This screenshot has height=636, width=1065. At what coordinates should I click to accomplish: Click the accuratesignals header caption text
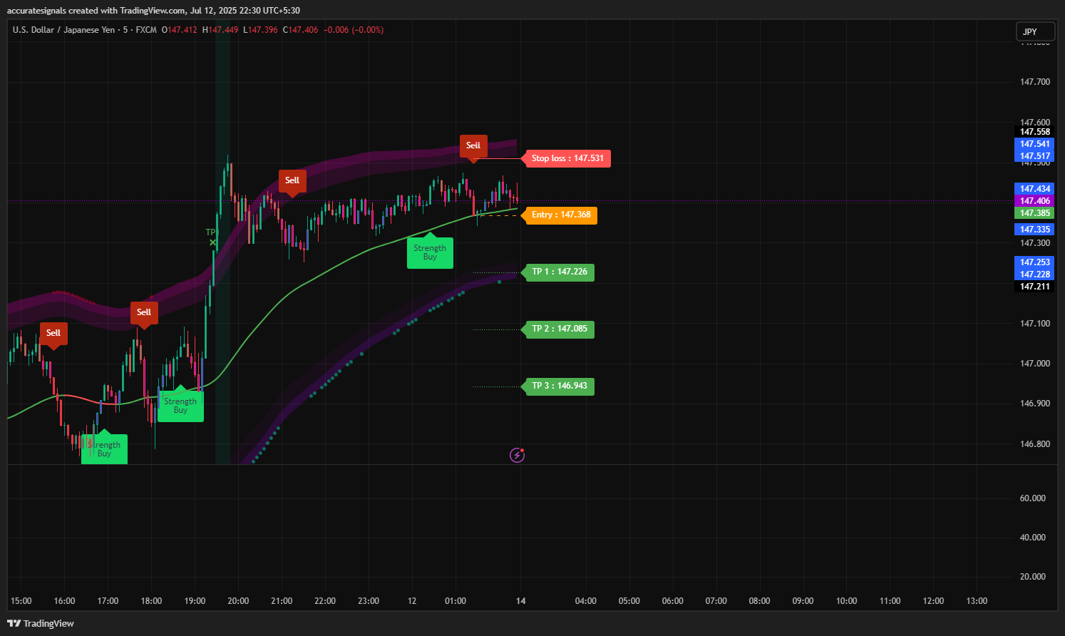point(153,11)
